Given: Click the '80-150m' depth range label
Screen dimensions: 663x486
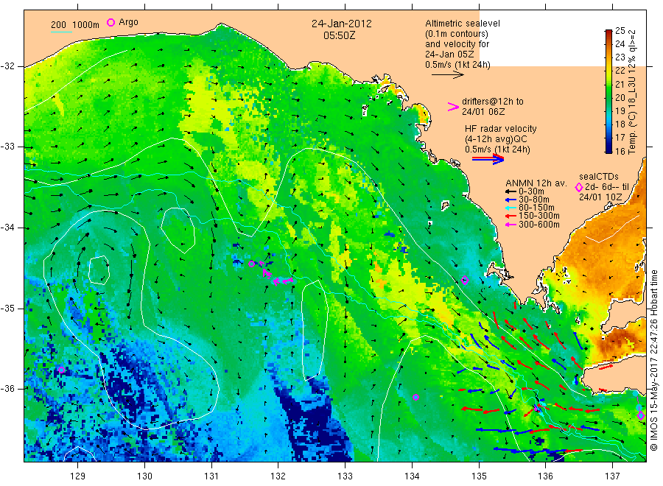Looking at the screenshot, I should pos(536,208).
